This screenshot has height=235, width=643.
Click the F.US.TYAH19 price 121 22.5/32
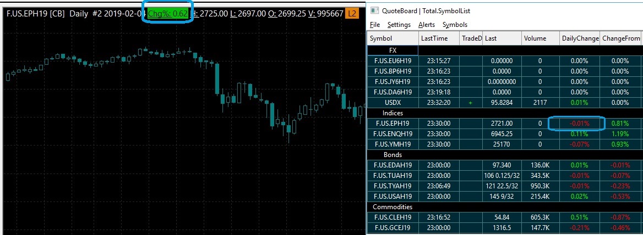[x=502, y=186]
